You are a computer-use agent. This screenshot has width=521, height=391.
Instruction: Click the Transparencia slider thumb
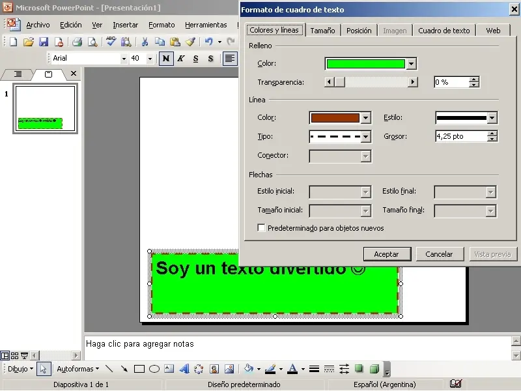339,82
